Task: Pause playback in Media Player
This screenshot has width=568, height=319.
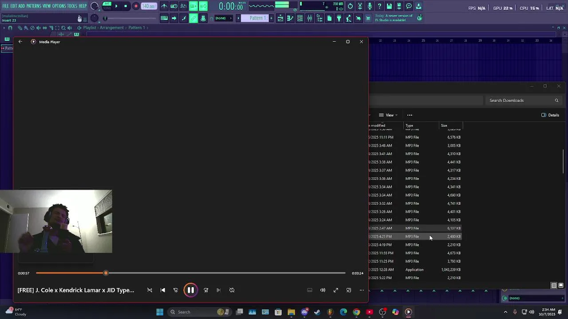Action: click(x=190, y=290)
